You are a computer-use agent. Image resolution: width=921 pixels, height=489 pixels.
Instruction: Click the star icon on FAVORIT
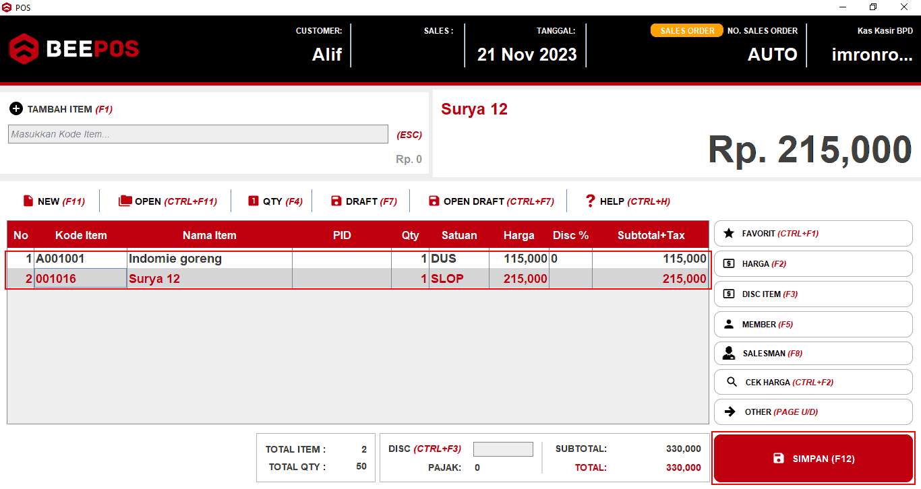tap(729, 234)
